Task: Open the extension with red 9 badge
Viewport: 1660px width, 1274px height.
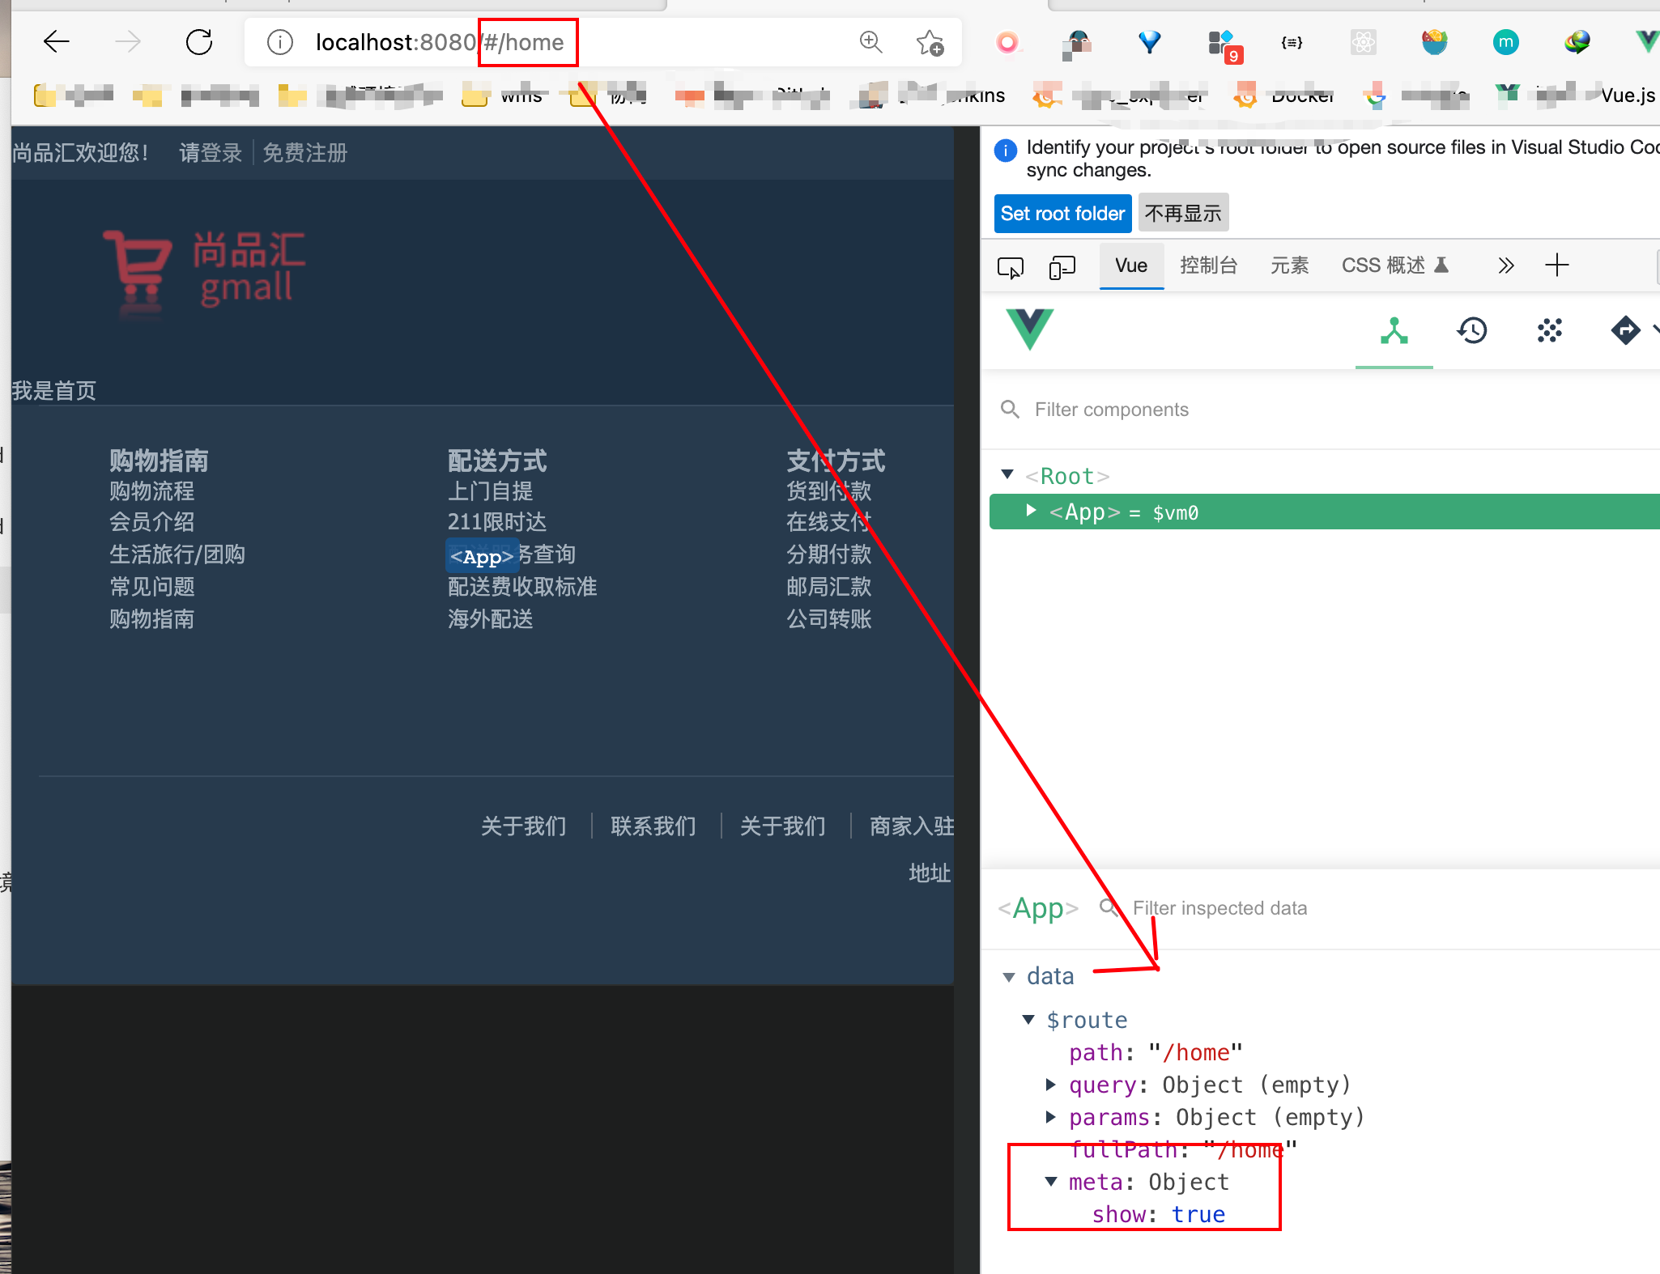Action: tap(1224, 45)
